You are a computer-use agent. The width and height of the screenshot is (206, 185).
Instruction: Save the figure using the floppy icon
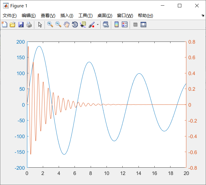(x=21, y=24)
